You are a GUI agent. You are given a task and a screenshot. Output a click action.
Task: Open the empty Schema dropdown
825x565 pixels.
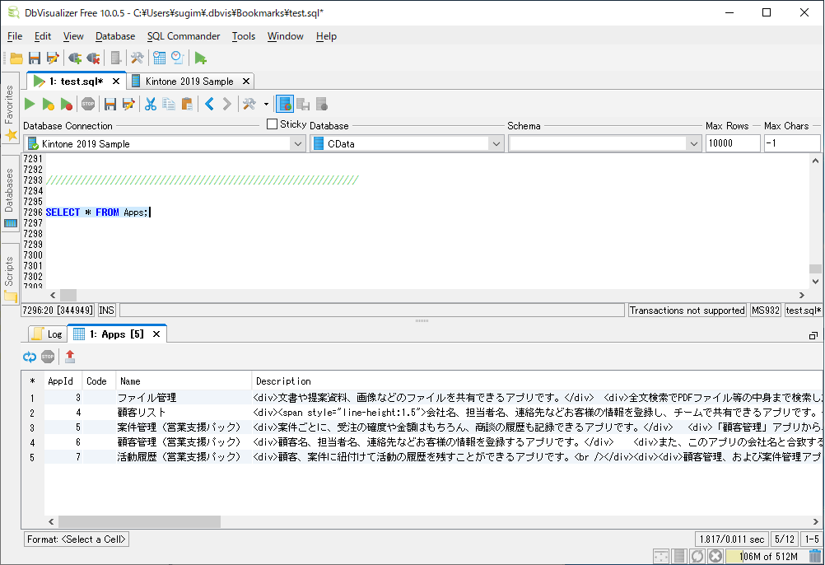pyautogui.click(x=605, y=143)
